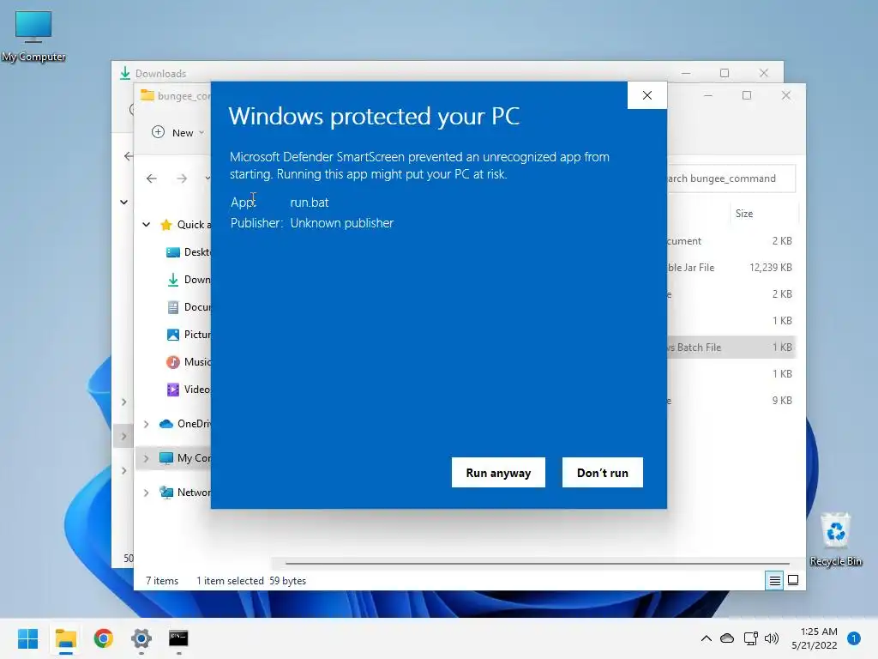
Task: Open Command Prompt from taskbar
Action: click(x=178, y=638)
